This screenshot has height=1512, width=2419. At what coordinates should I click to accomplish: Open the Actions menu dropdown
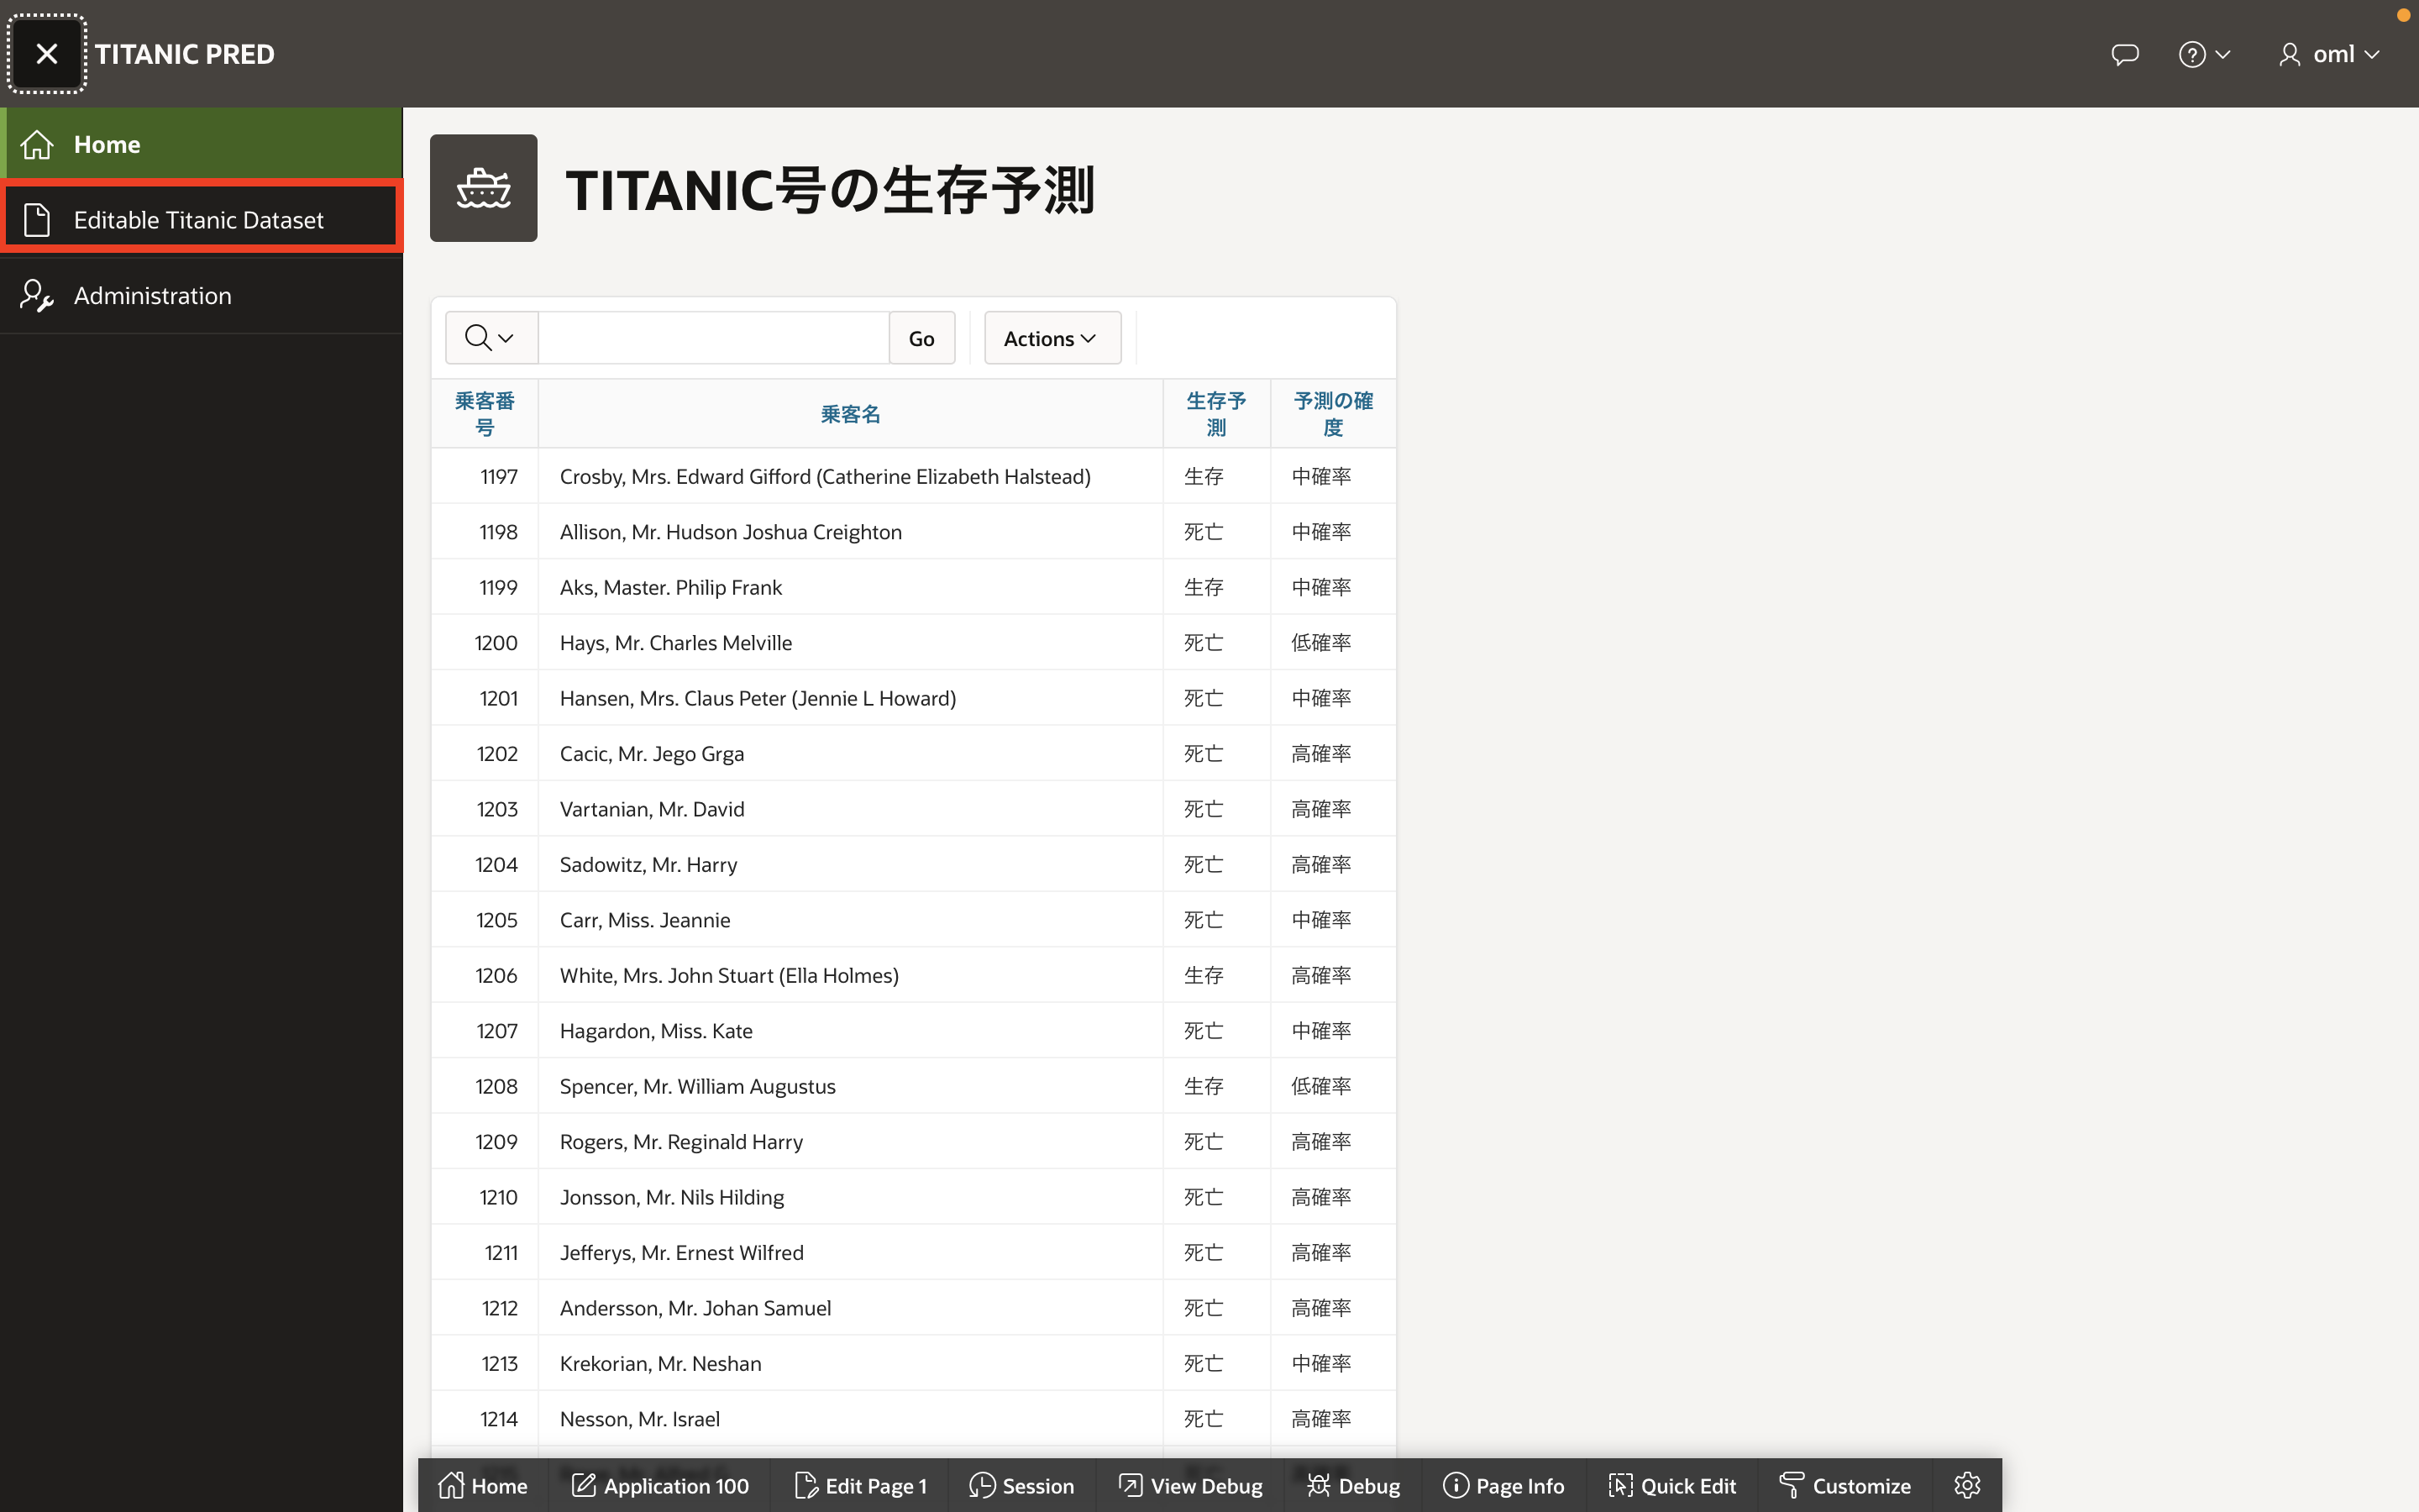pos(1052,338)
